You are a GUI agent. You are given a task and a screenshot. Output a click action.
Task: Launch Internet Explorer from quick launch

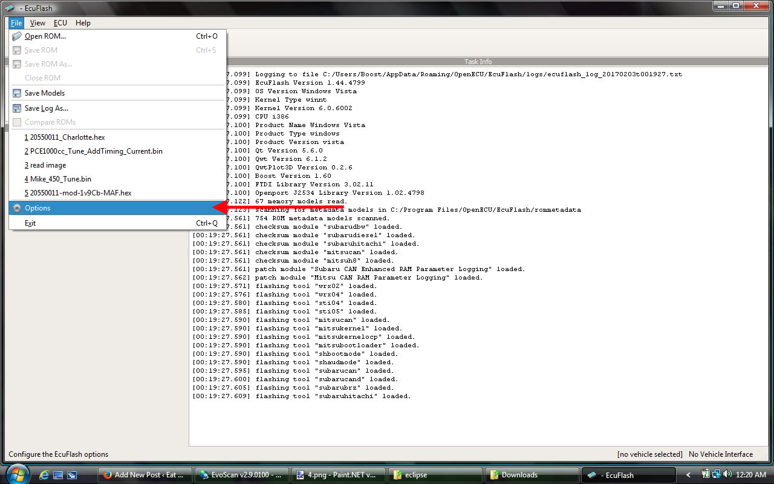click(x=44, y=476)
